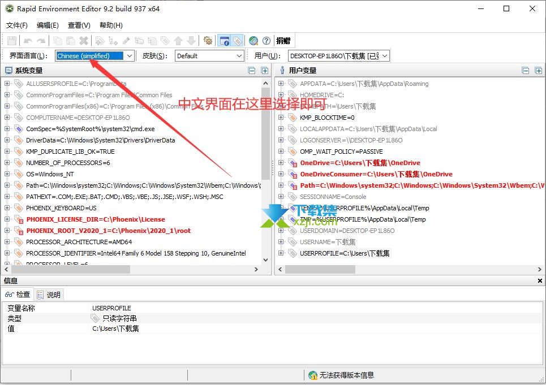
Task: Click the Delete X toolbar icon
Action: [84, 41]
